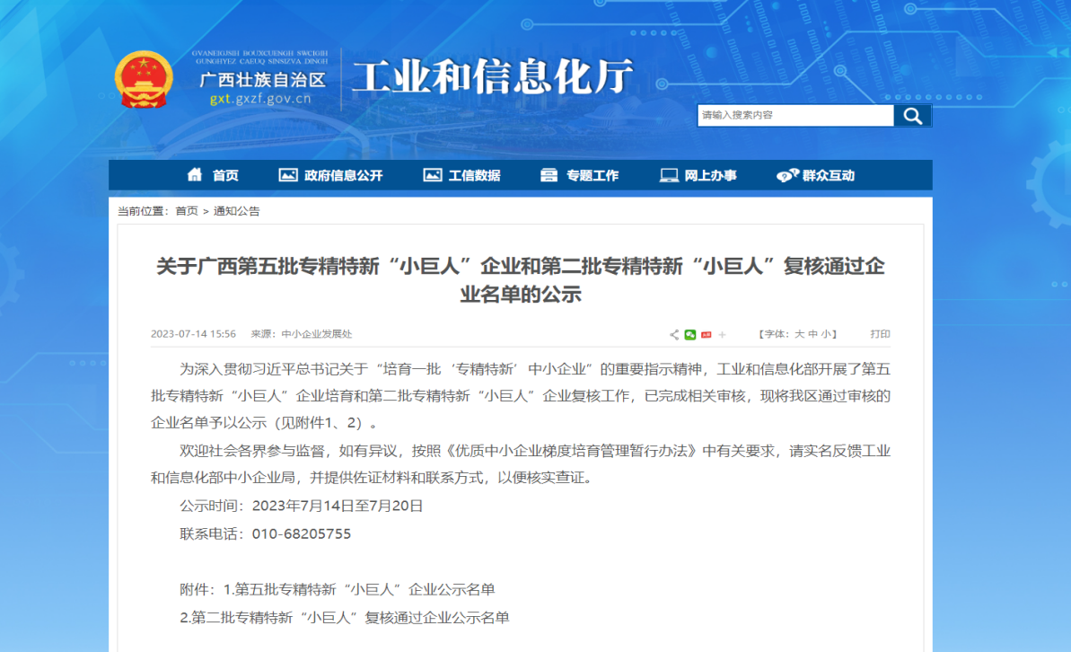This screenshot has width=1071, height=652.
Task: Click the 网上办事 laptop icon
Action: pos(669,175)
